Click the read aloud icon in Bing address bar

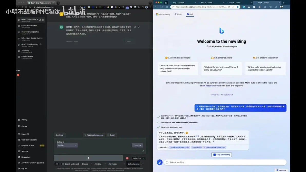pyautogui.click(x=233, y=7)
